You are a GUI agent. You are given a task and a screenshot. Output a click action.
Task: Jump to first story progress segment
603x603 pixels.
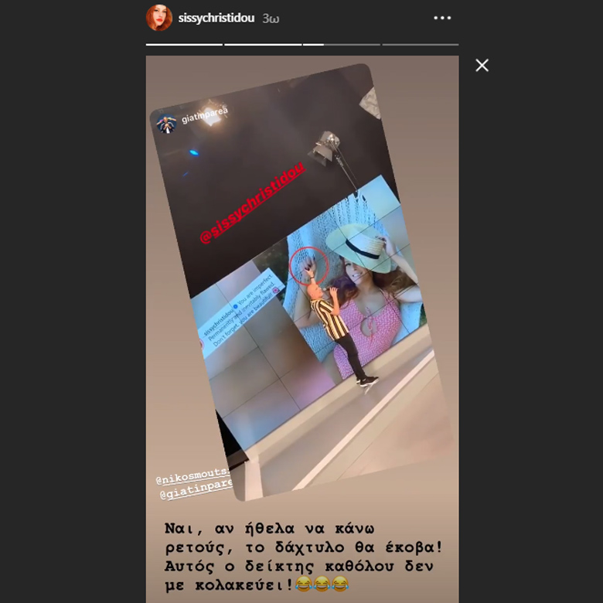[184, 45]
